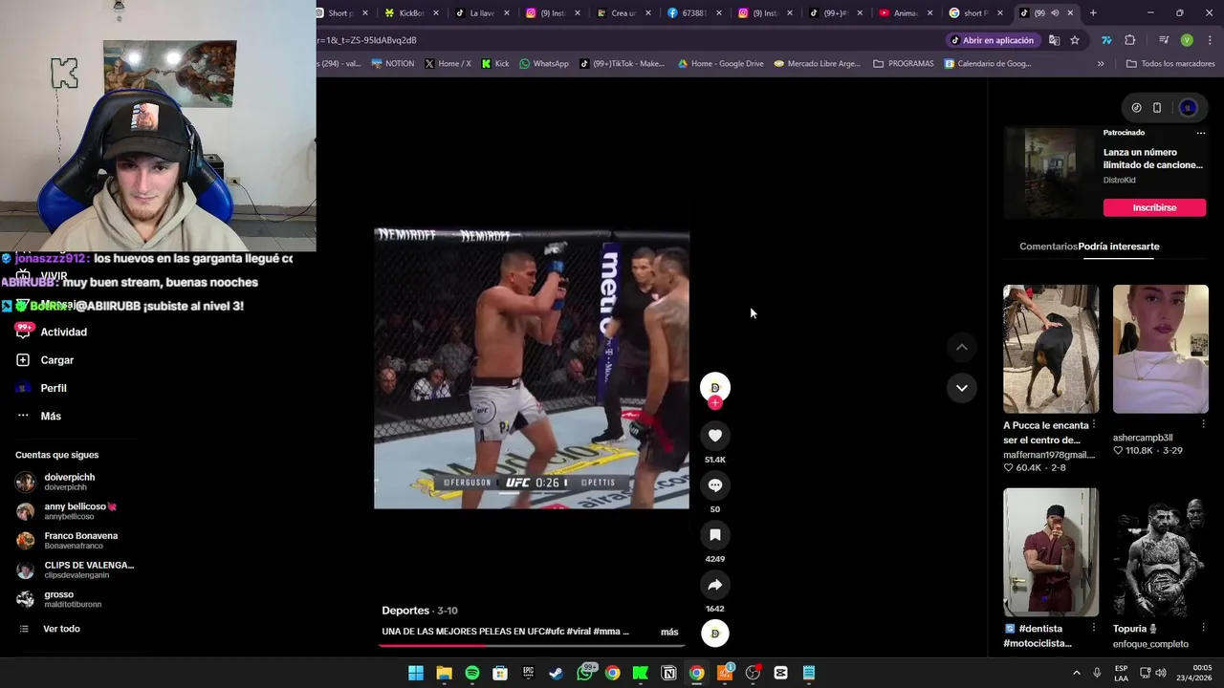This screenshot has width=1224, height=688.
Task: Open the Topuria video thumbnail
Action: tap(1160, 552)
